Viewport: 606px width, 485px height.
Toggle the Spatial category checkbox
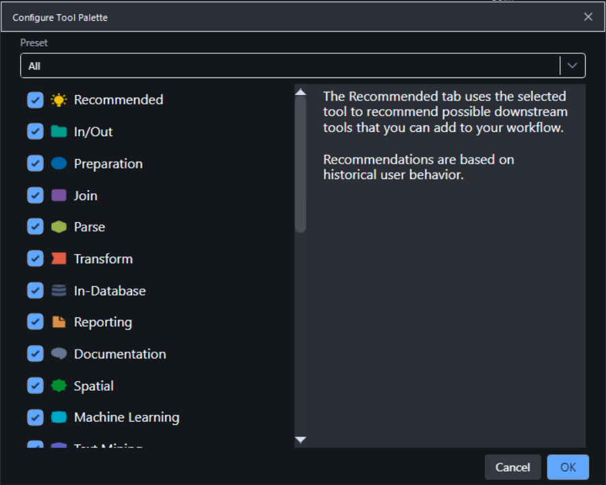coord(35,385)
